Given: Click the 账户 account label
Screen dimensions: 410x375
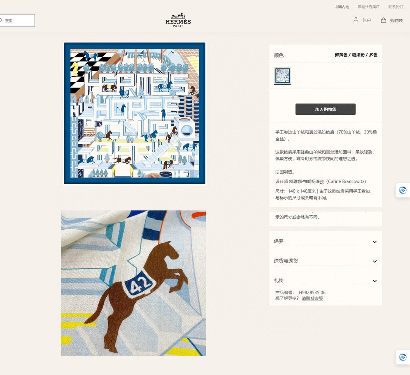Looking at the screenshot, I should 366,20.
